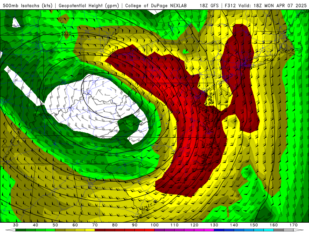Click the legend value 160
Image resolution: width=309 pixels, height=232 pixels.
(x=274, y=225)
